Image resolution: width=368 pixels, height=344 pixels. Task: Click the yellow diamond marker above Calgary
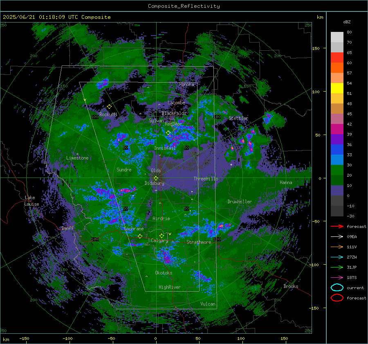[162, 236]
